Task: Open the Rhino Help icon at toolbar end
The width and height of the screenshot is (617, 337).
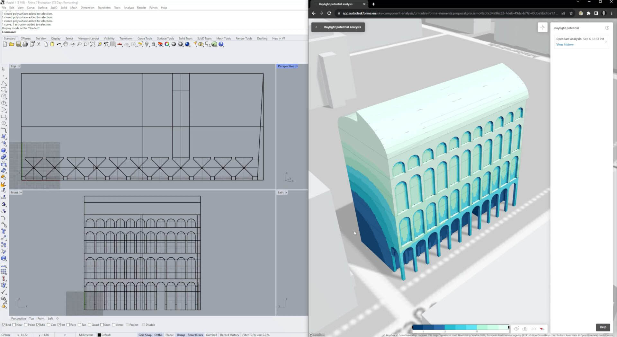Action: click(221, 45)
